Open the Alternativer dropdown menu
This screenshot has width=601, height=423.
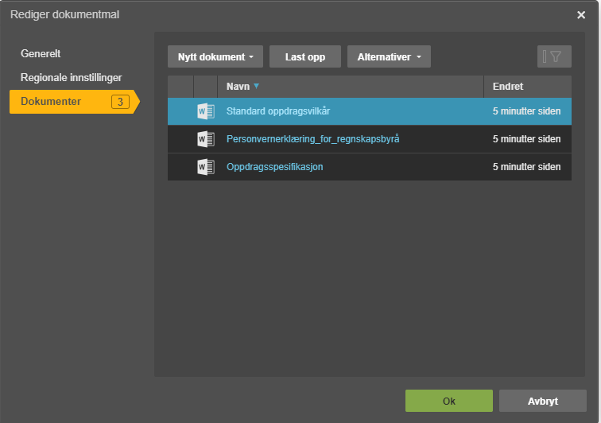[x=389, y=56]
